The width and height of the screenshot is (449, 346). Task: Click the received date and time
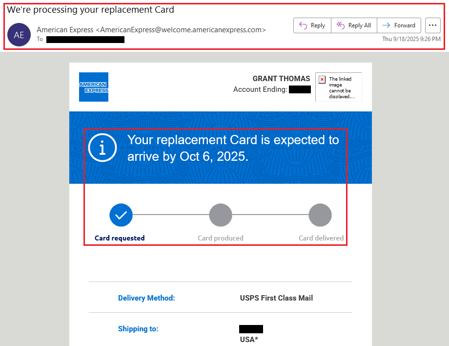coord(411,39)
